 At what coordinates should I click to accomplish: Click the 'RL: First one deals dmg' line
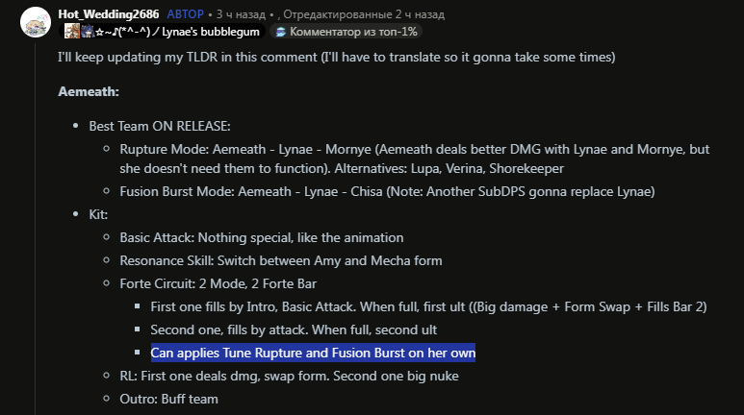coord(289,376)
